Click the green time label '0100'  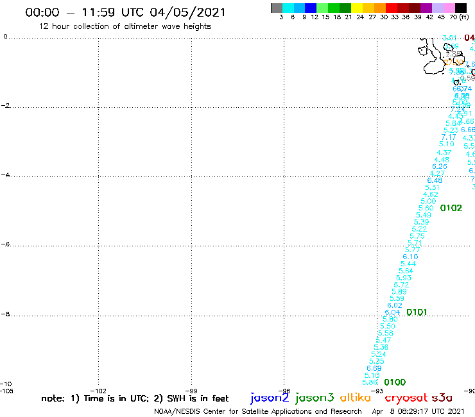pyautogui.click(x=395, y=382)
